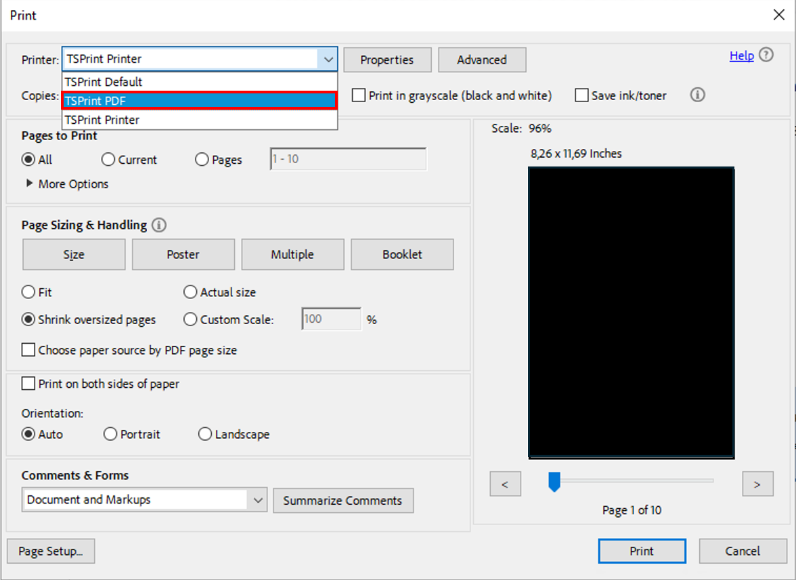Click the '8,26 x 11,69 Inches' text
Viewport: 796px width, 580px height.
576,153
